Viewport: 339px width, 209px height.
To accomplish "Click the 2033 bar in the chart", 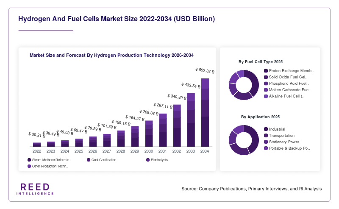I will [191, 120].
